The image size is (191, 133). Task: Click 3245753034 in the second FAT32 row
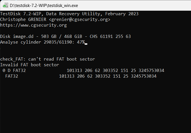click(x=144, y=76)
